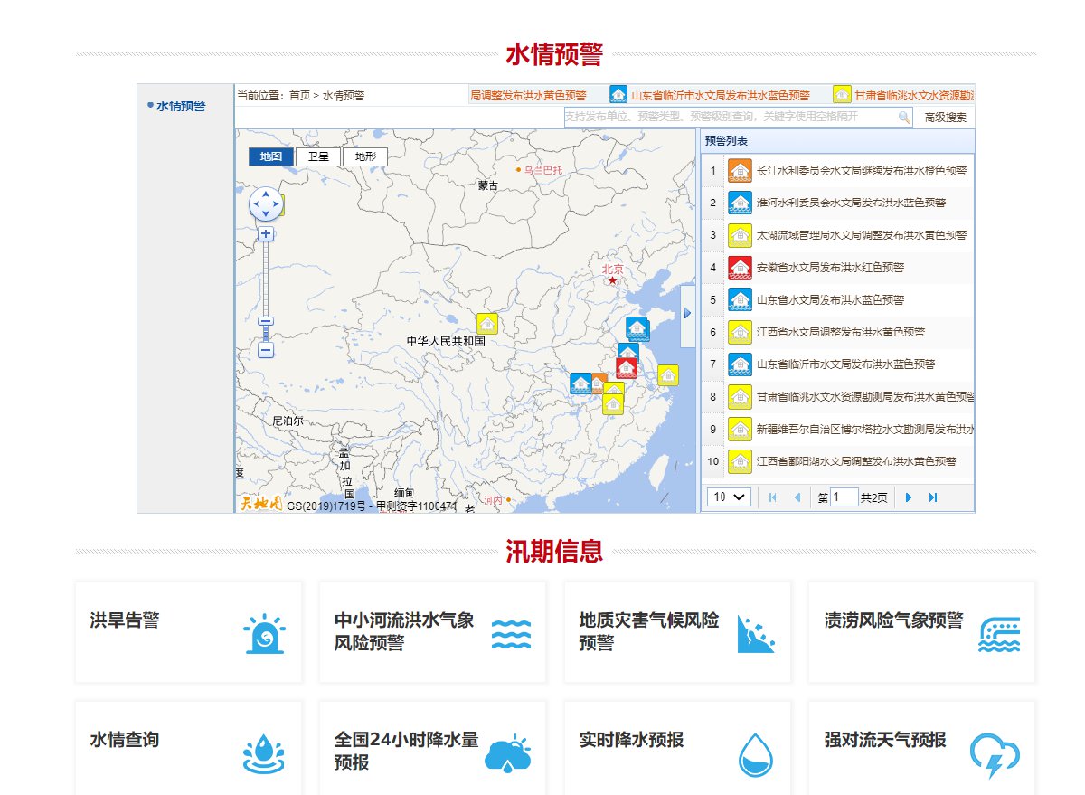Viewport: 1085px width, 795px height.
Task: Jump to last page of warning list
Action: tap(933, 497)
